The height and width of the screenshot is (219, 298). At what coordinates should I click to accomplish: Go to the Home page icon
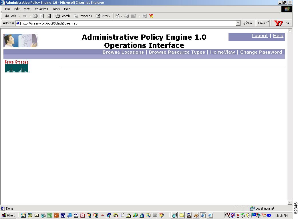(x=49, y=16)
